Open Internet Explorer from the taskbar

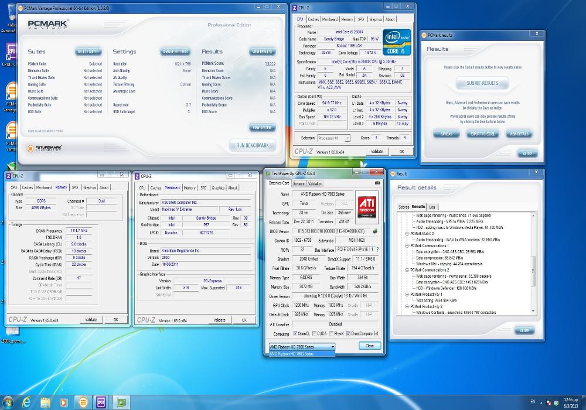point(26,402)
